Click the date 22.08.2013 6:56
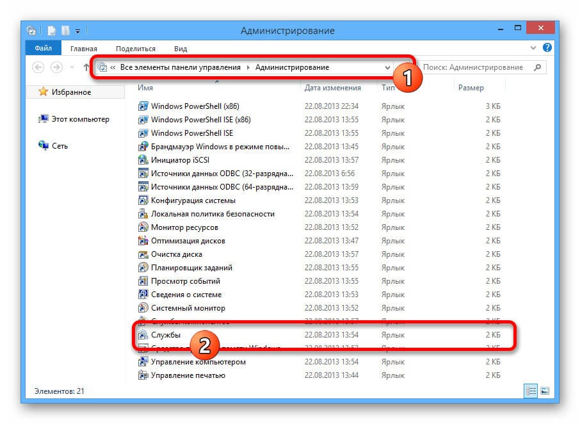Screen dimensions: 580x424 click(x=330, y=174)
